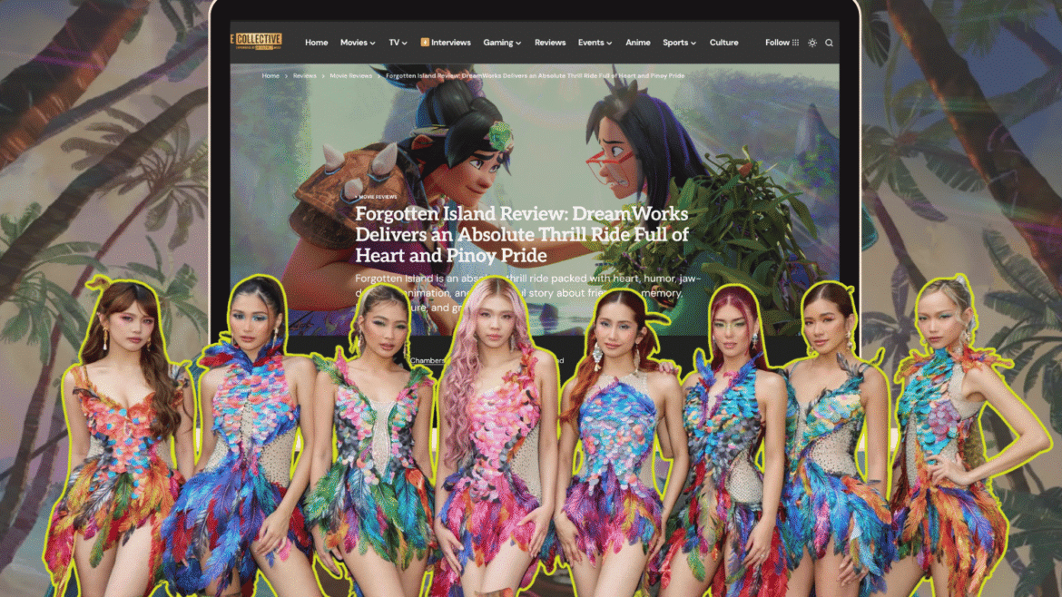Expand the Movies dropdown menu
The width and height of the screenshot is (1062, 597).
pyautogui.click(x=358, y=43)
